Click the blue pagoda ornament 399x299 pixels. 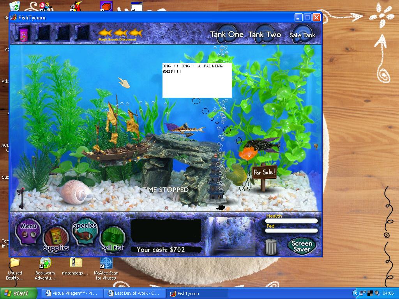(215, 178)
